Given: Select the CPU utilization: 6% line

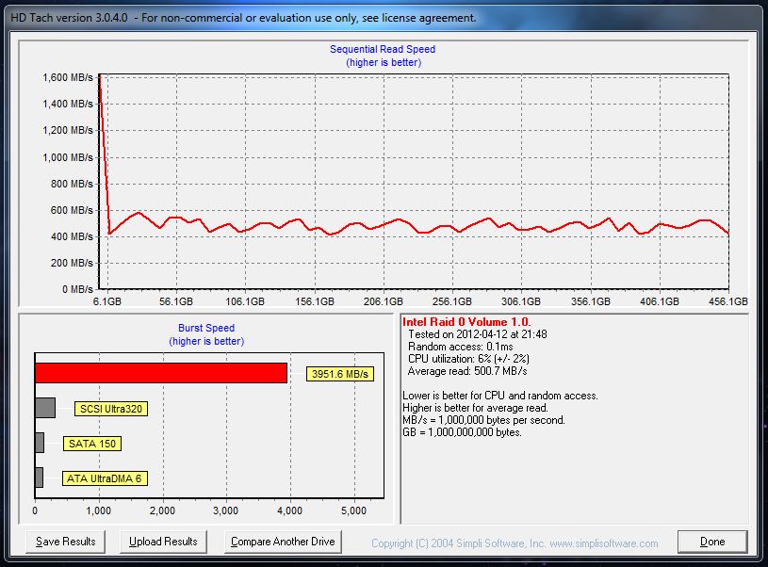Looking at the screenshot, I should point(468,359).
